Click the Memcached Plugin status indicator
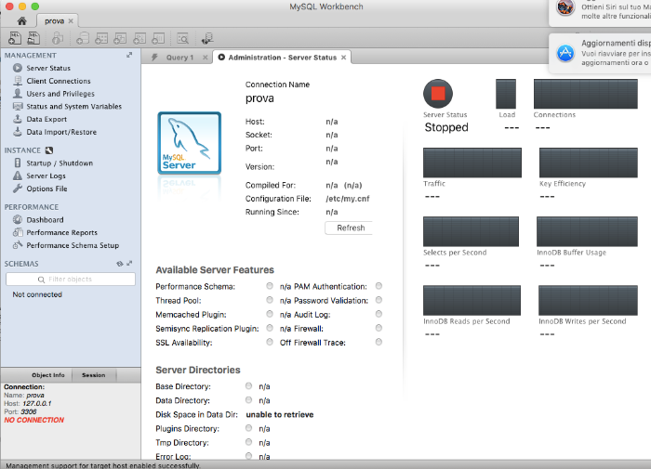This screenshot has height=469, width=651. click(270, 314)
